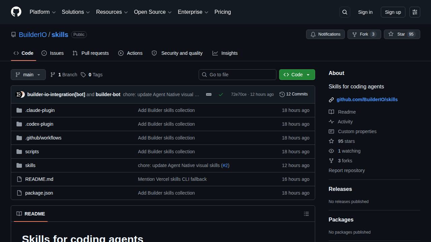Open the README.md file name
The image size is (431, 242).
(x=39, y=179)
